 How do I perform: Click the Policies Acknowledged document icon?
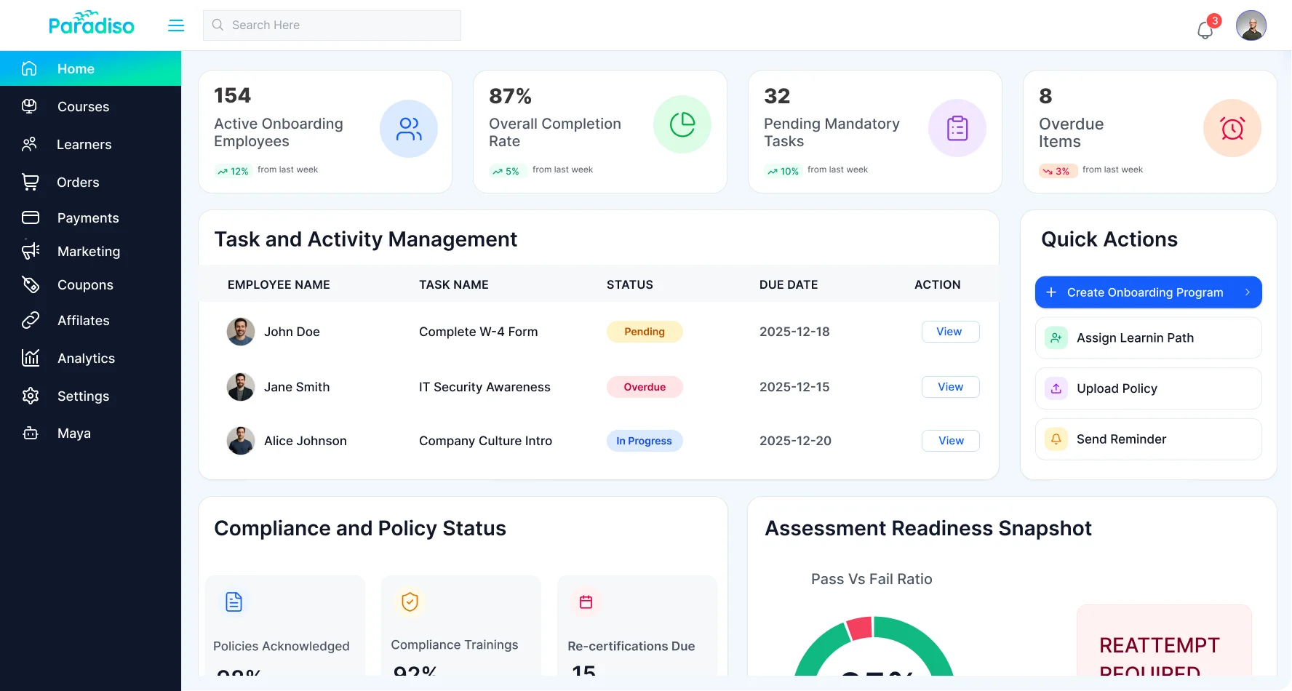click(x=234, y=602)
